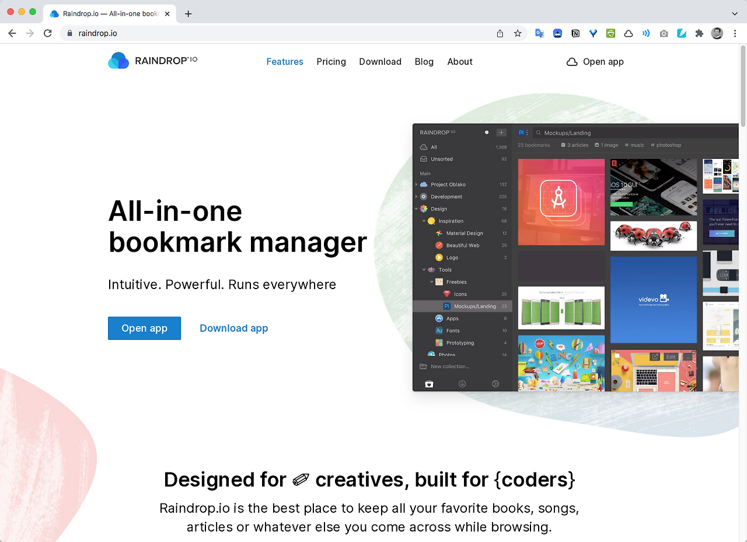Close the Raindrop.io browser tab
This screenshot has width=747, height=542.
tap(167, 13)
